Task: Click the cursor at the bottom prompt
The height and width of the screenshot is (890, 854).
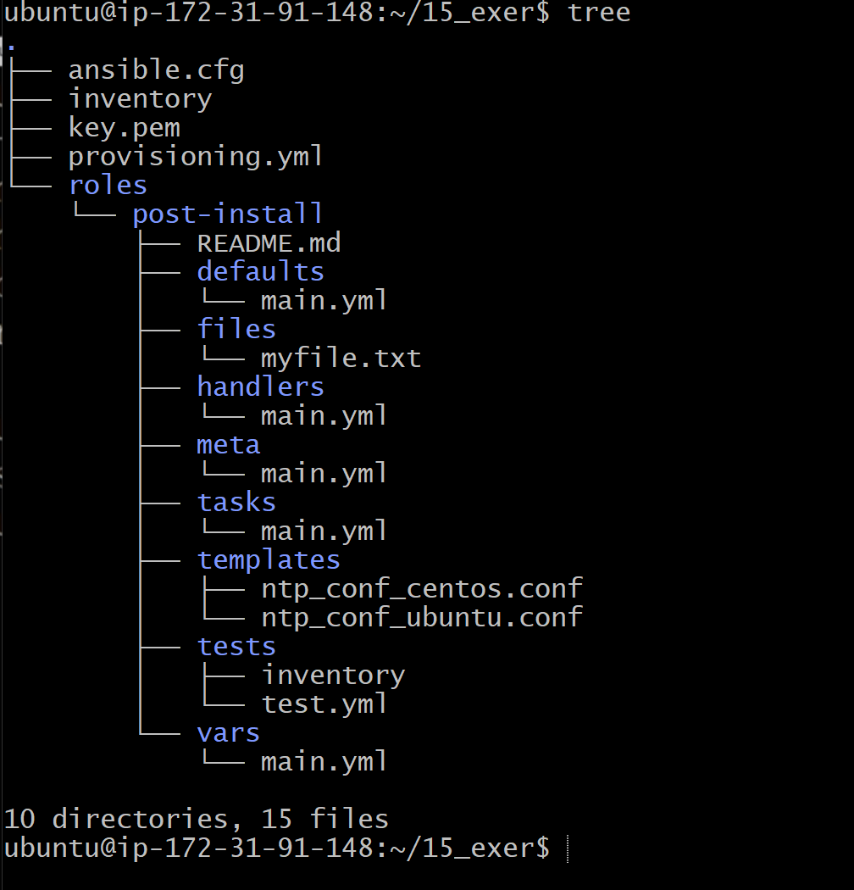Action: [568, 849]
